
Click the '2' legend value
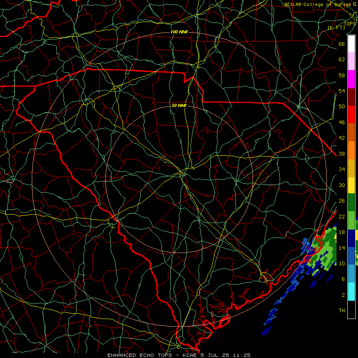(343, 295)
